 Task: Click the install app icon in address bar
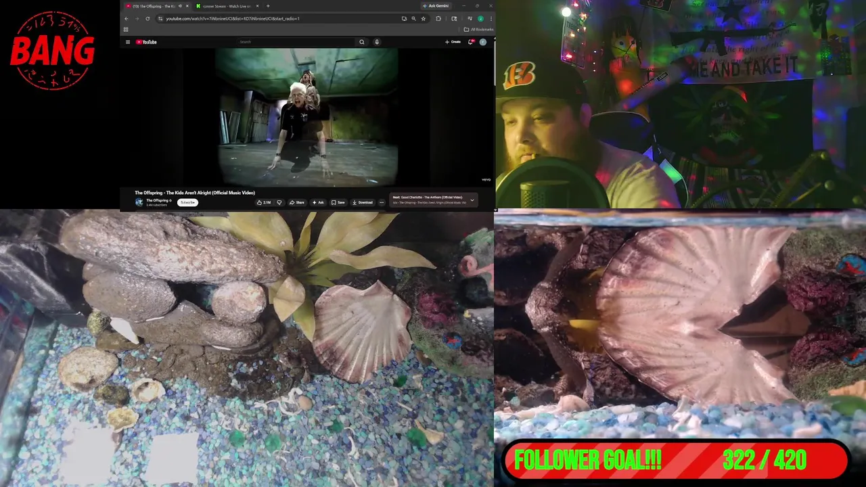pos(404,18)
